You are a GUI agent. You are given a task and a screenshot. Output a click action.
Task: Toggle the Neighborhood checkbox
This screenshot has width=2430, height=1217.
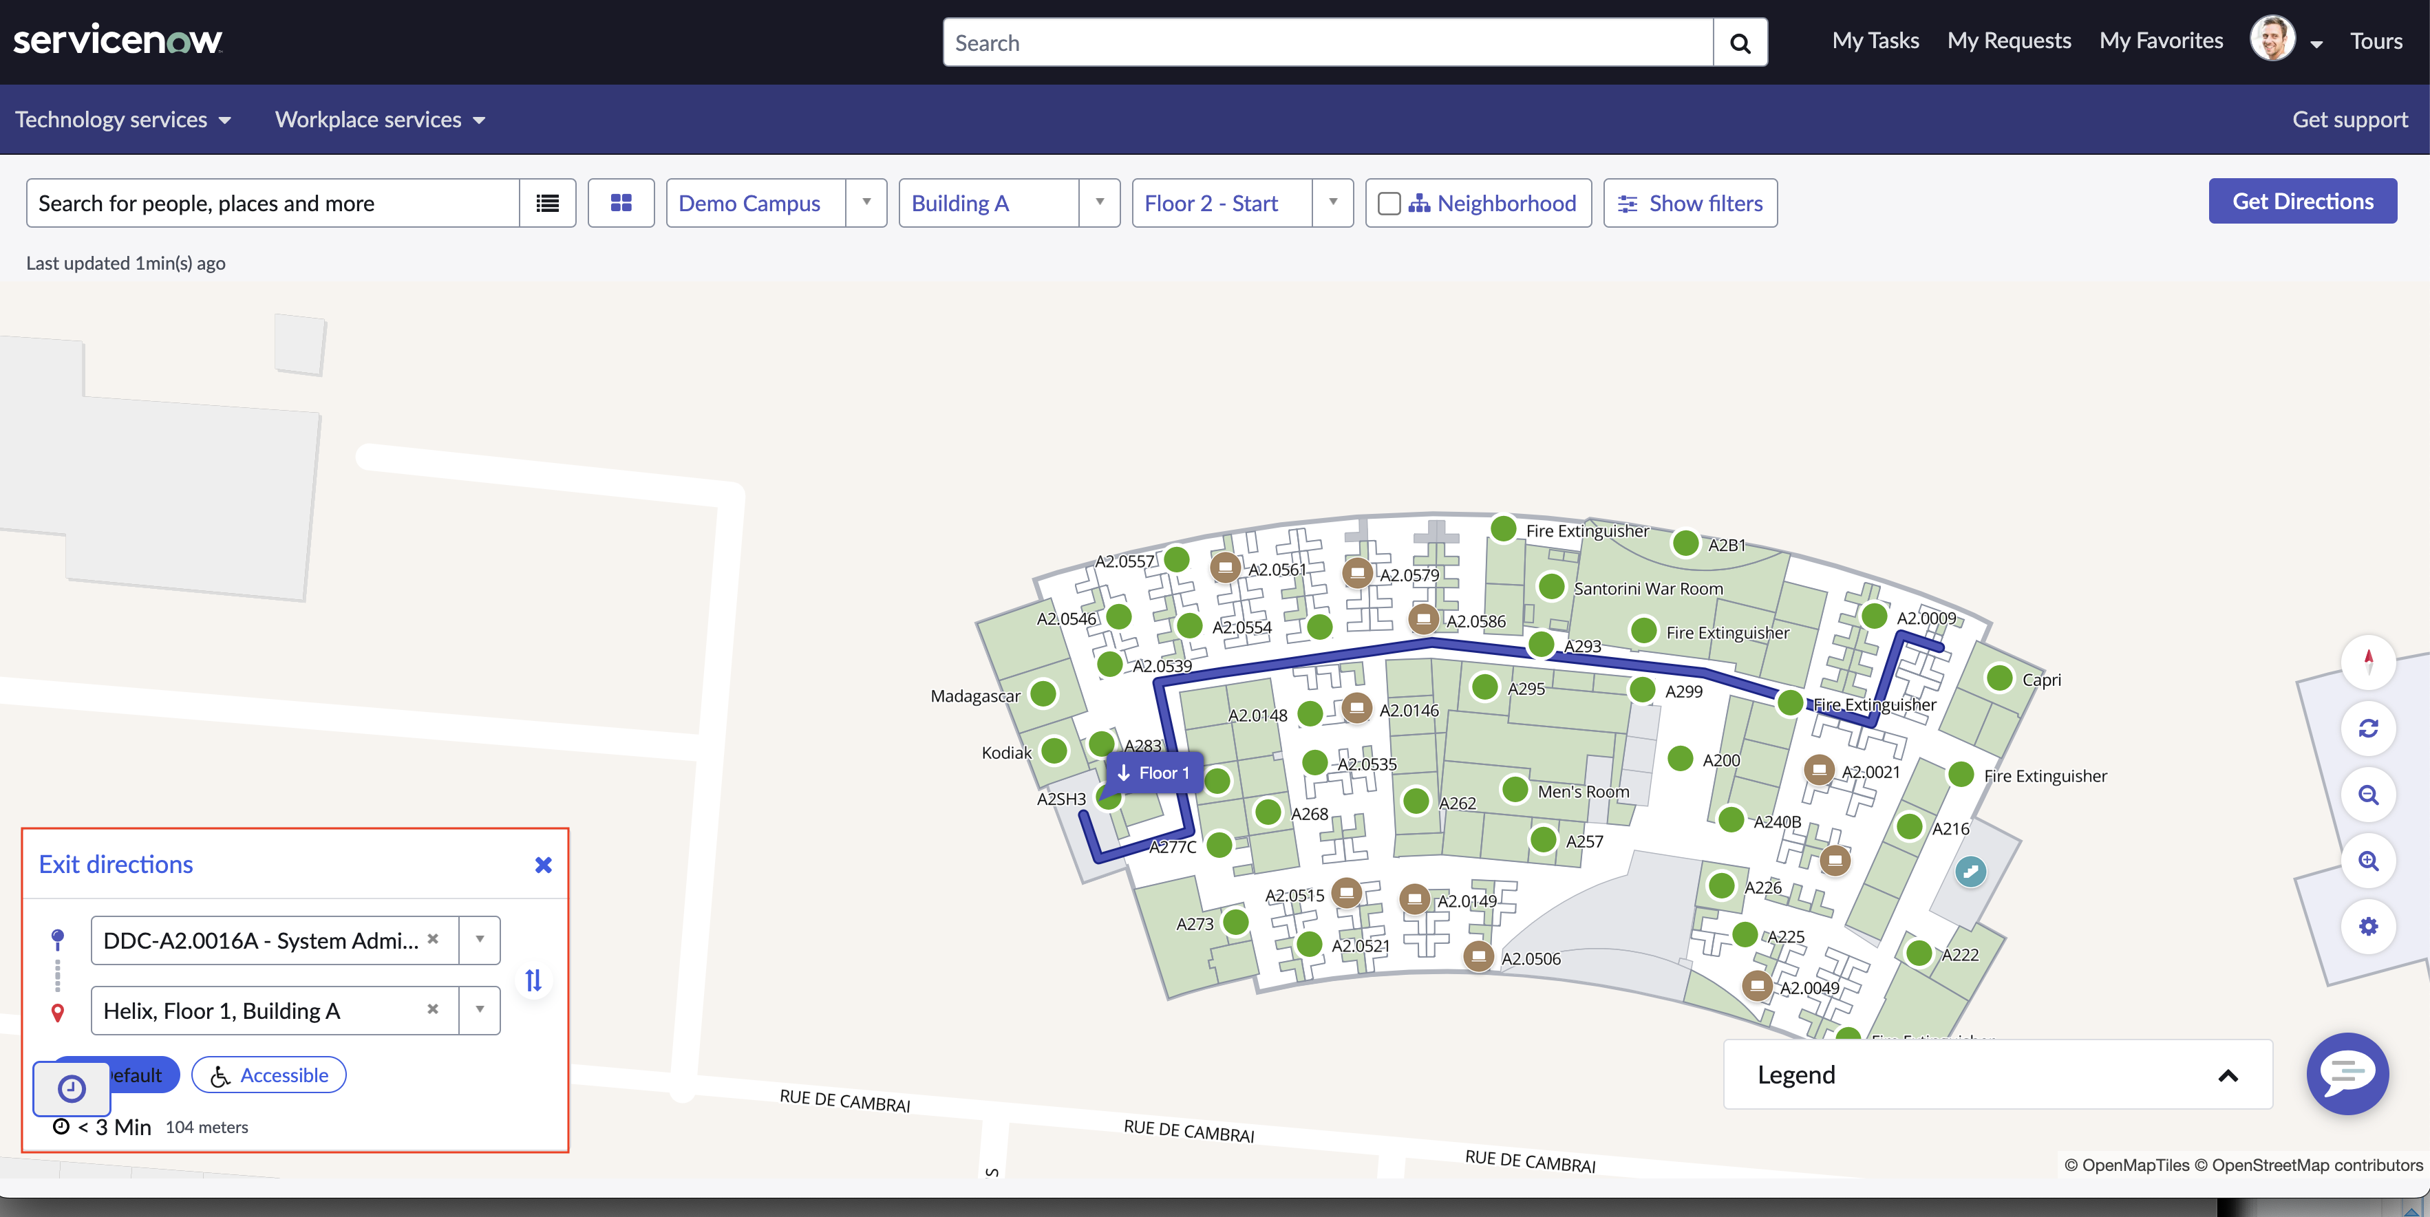coord(1389,204)
